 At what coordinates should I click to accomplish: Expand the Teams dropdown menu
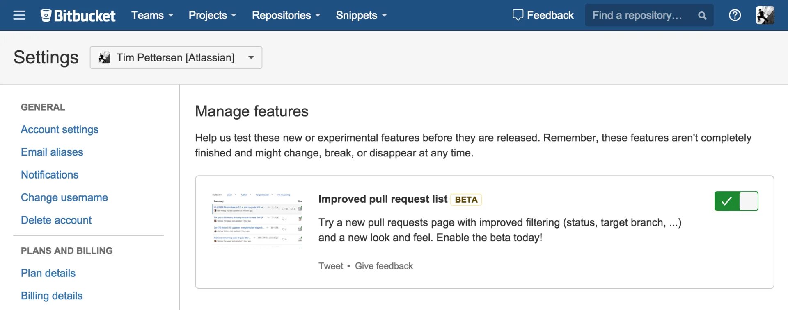pyautogui.click(x=152, y=16)
